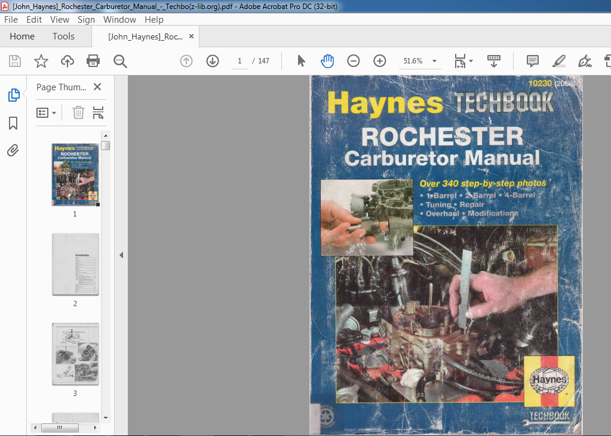The width and height of the screenshot is (611, 436).
Task: Click the Page Thumbnails panel title
Action: click(61, 87)
